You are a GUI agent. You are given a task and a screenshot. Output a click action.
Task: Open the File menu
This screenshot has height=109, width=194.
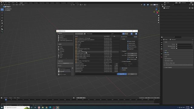coord(3,3)
